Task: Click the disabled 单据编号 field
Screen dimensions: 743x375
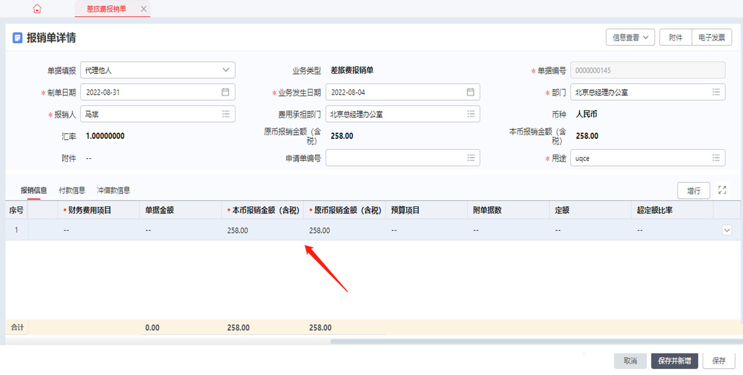Action: 648,70
